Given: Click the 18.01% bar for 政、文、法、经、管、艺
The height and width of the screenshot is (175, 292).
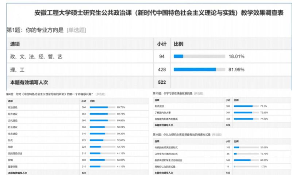Looking at the screenshot, I should coord(199,56).
